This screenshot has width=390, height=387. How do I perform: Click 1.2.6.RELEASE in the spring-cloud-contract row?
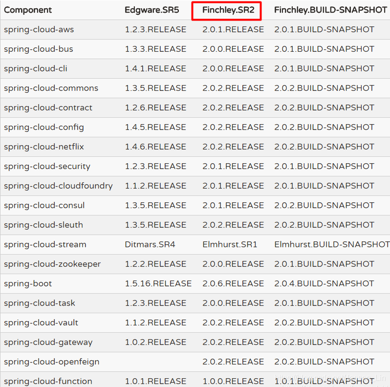tap(155, 107)
